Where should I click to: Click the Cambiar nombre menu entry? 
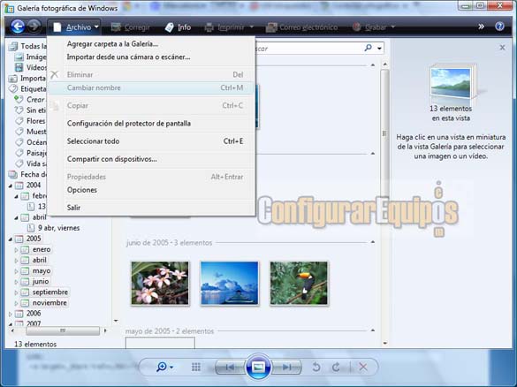tap(152, 88)
